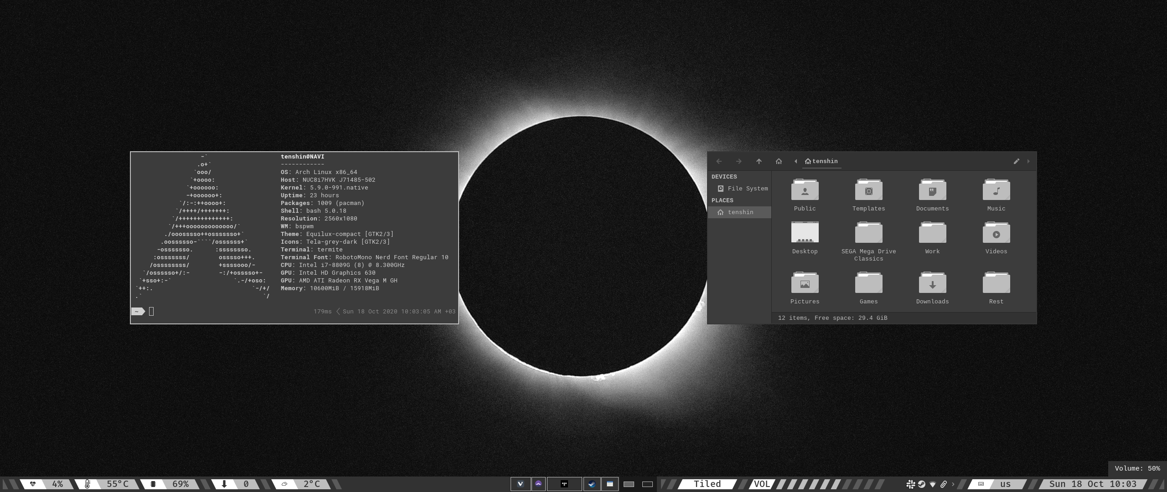The image size is (1167, 492).
Task: Open the Games folder
Action: (868, 288)
